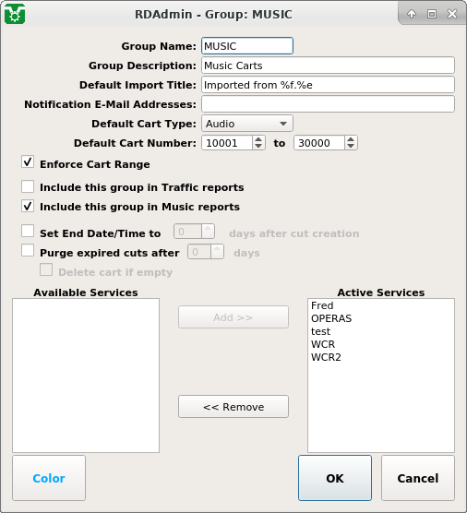Click the Group Description text field
467x513 pixels.
tap(328, 66)
